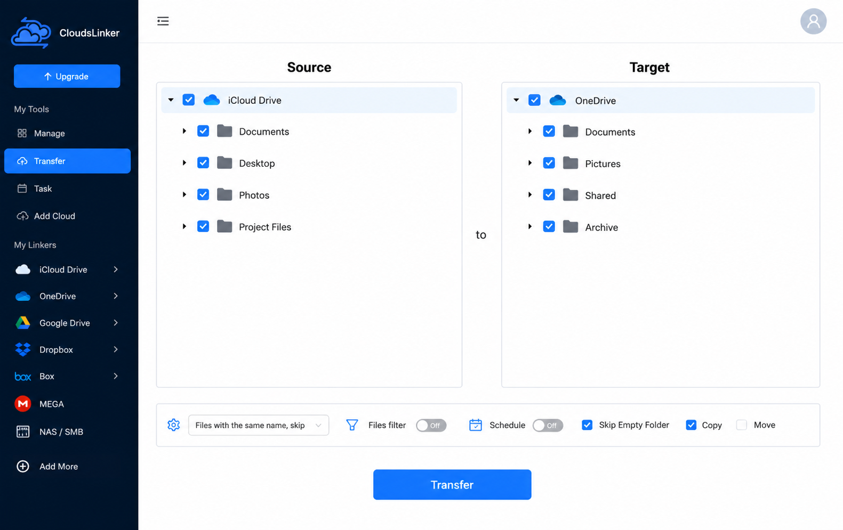This screenshot has height=530, width=843.
Task: Click the MEGA label in My Linkers
Action: [x=52, y=404]
